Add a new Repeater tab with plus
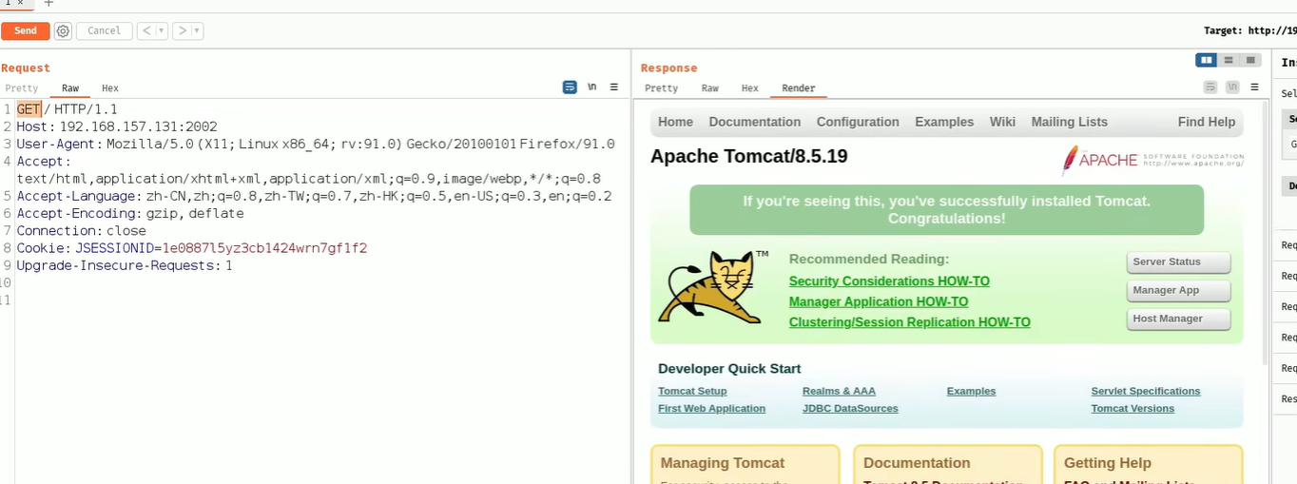Image resolution: width=1297 pixels, height=484 pixels. [x=49, y=4]
